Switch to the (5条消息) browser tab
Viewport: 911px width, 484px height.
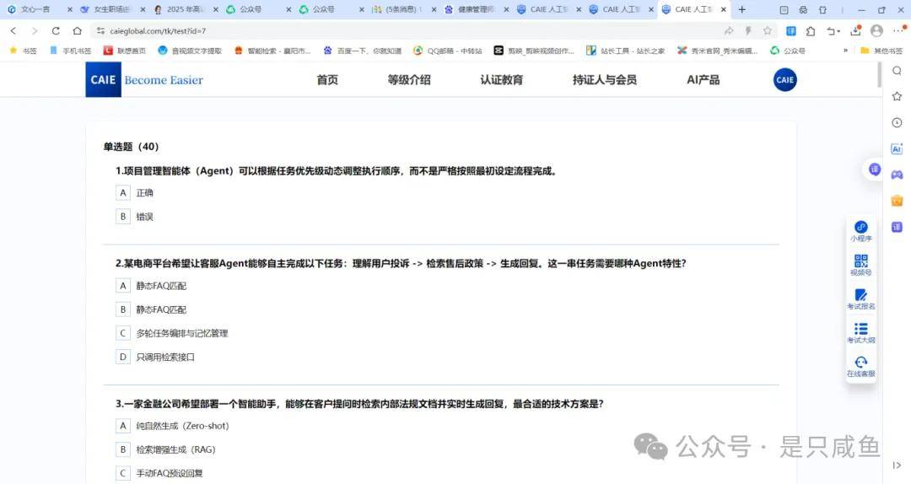[x=402, y=9]
